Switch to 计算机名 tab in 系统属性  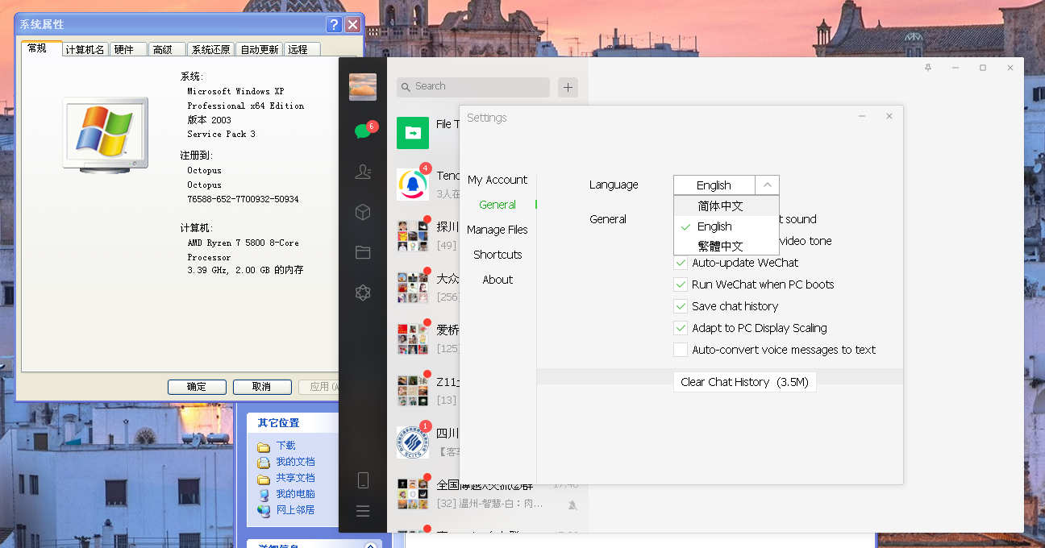(x=85, y=49)
